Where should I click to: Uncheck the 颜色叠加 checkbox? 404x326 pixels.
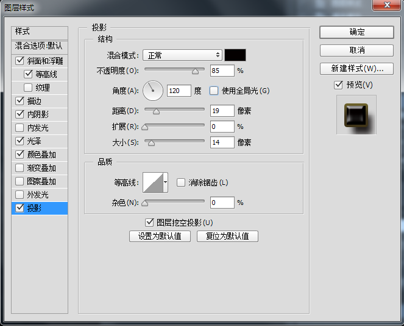pyautogui.click(x=20, y=154)
